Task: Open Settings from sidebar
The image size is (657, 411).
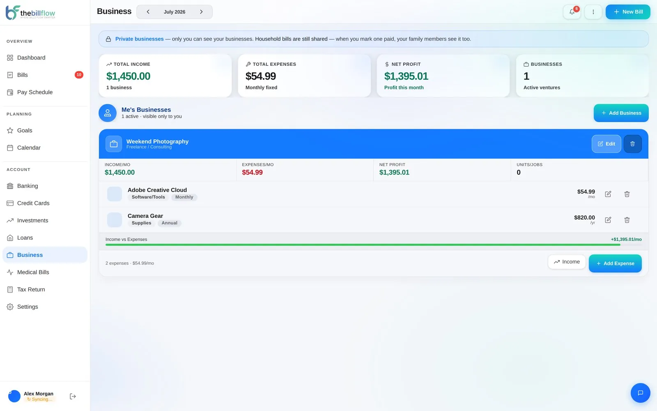Action: click(x=45, y=307)
